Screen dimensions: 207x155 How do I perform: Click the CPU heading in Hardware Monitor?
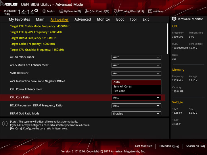click(x=175, y=26)
